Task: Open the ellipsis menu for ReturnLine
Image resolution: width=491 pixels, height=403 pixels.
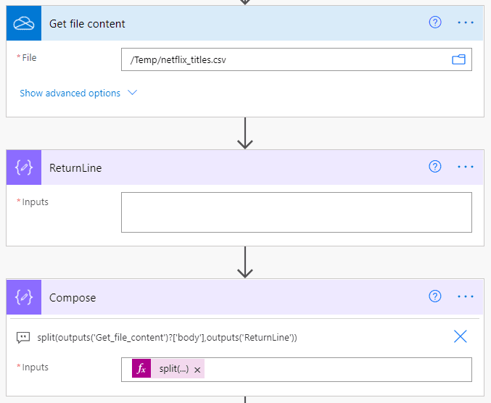Action: [x=465, y=167]
